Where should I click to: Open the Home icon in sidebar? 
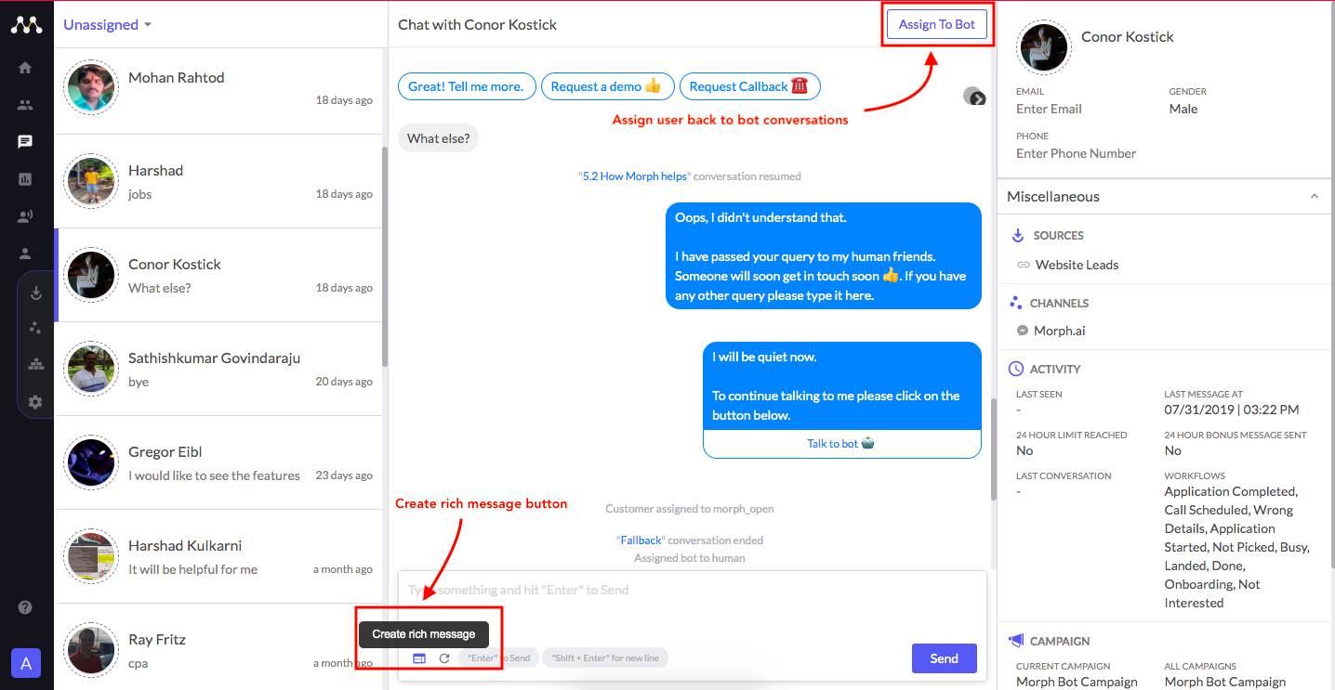25,68
